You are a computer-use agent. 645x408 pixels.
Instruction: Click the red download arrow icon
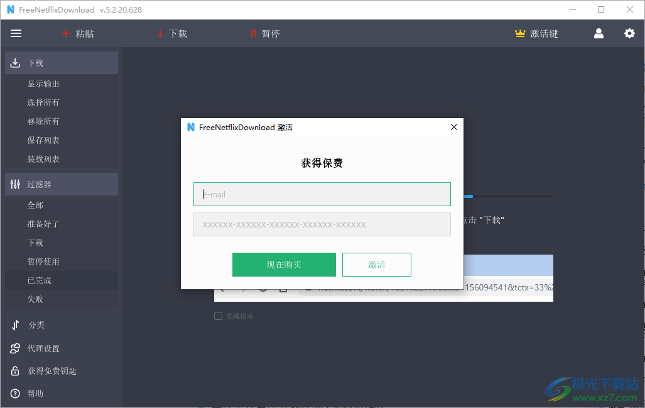[x=160, y=33]
